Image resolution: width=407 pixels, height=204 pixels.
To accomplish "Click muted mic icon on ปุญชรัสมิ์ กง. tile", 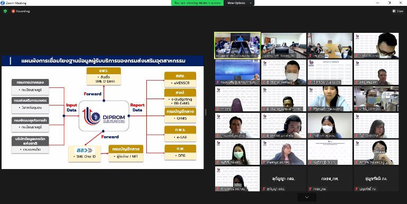I will 357,189.
